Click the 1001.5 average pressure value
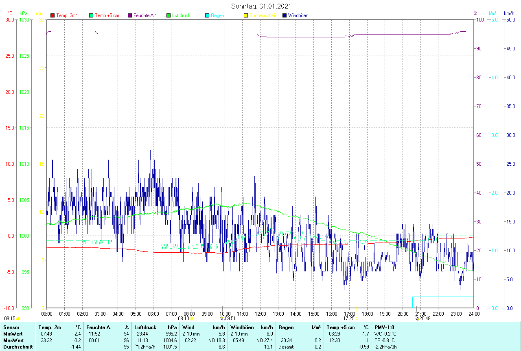Image resolution: width=521 pixels, height=351 pixels. tap(170, 347)
